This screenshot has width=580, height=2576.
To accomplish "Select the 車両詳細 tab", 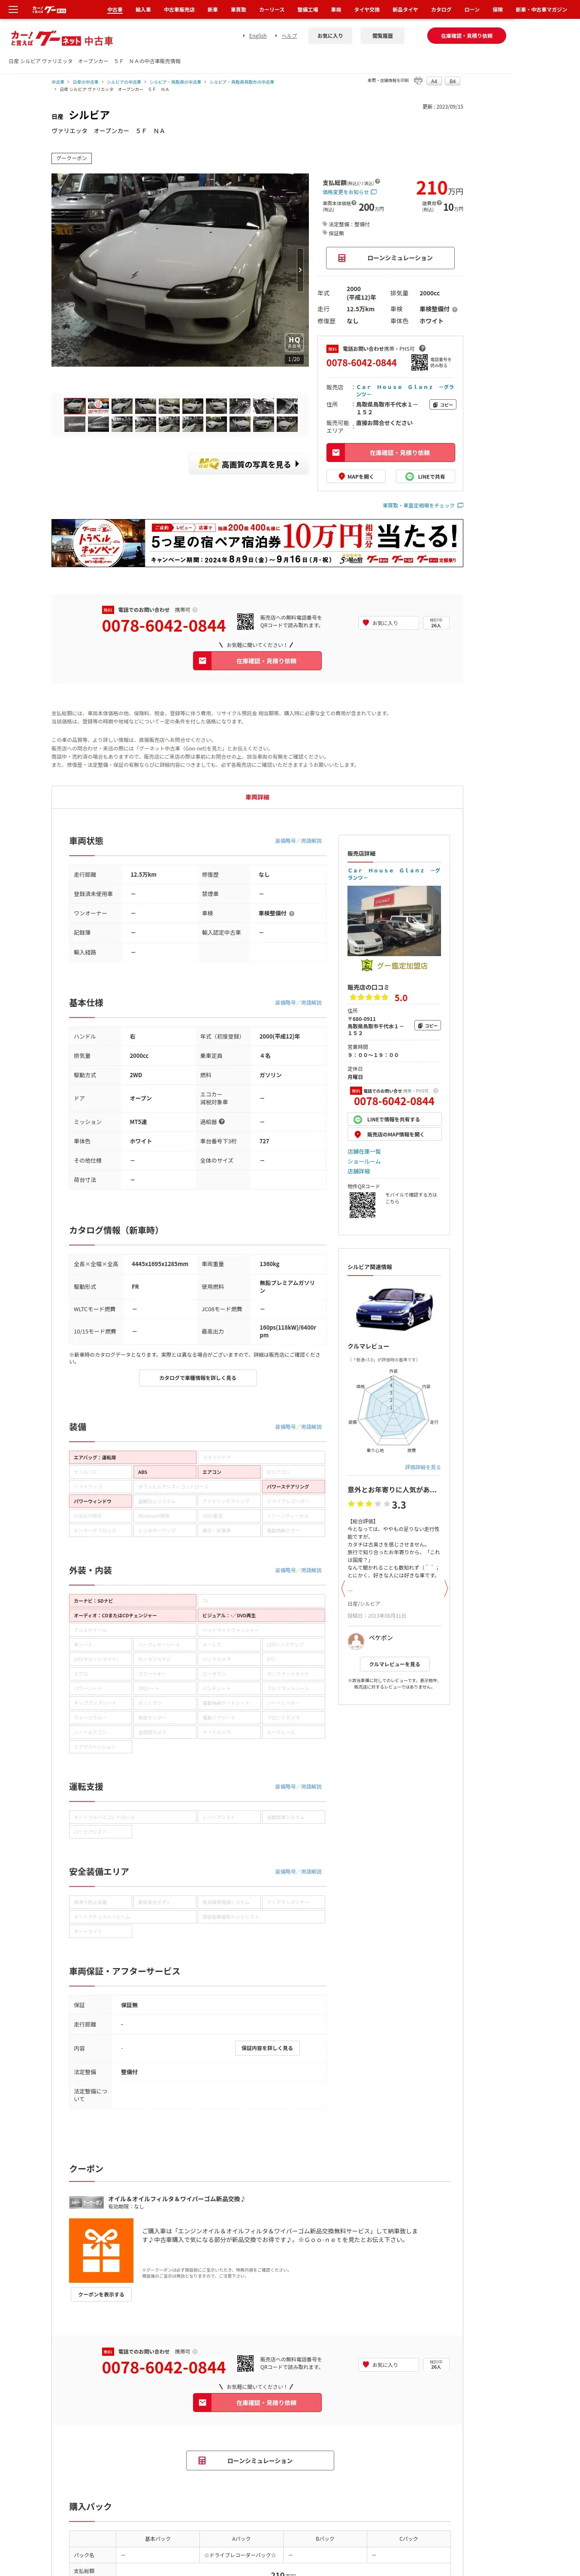I will coord(257,797).
